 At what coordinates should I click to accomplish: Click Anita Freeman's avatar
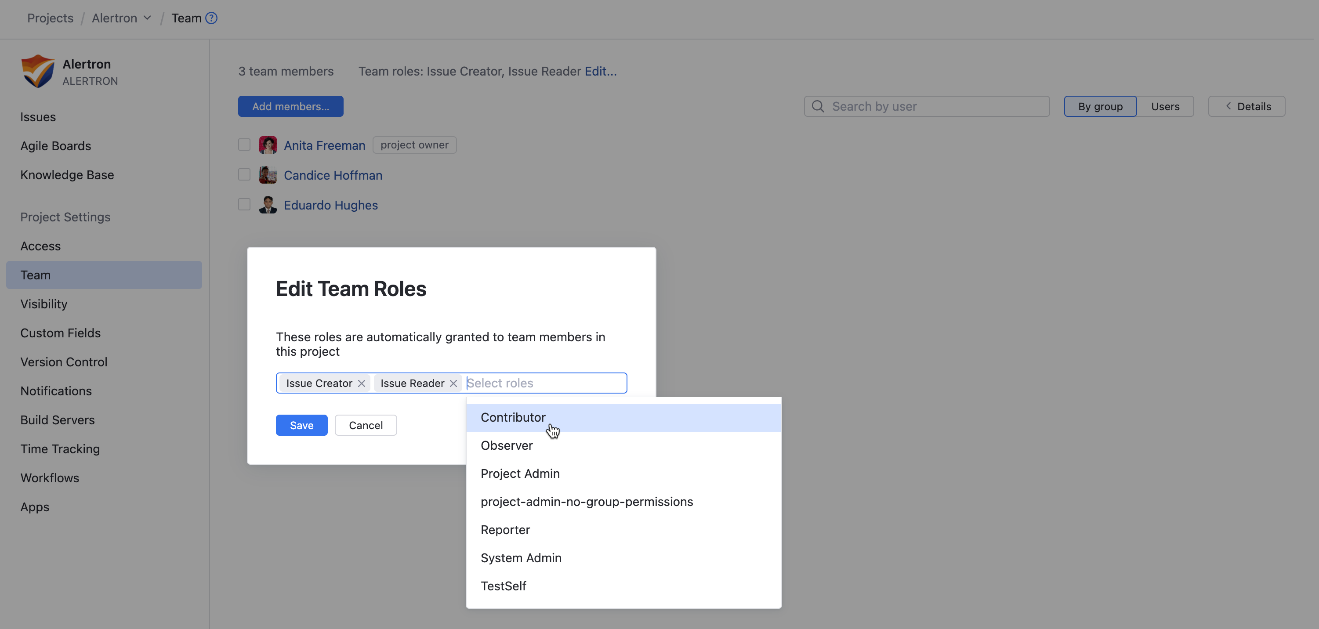coord(268,145)
